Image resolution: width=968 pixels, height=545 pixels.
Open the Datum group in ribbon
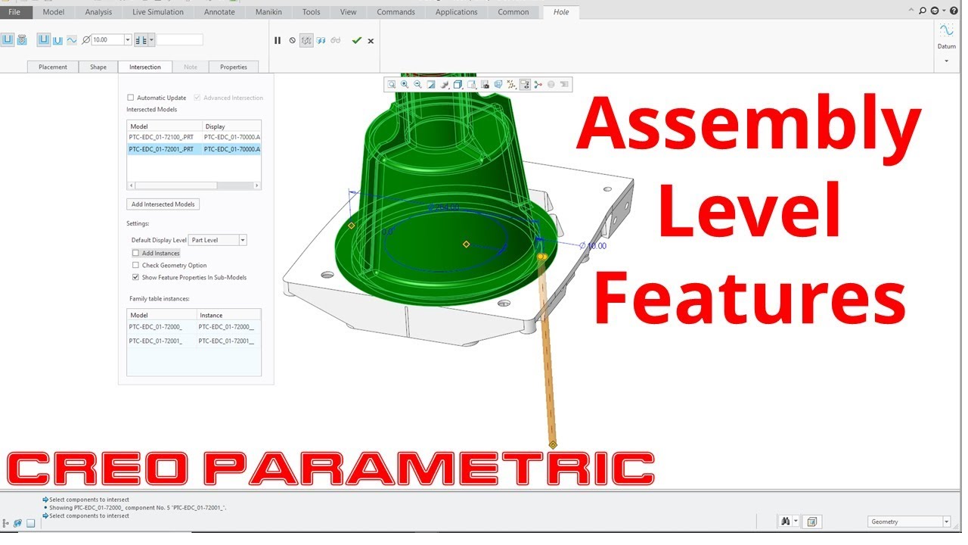click(946, 36)
